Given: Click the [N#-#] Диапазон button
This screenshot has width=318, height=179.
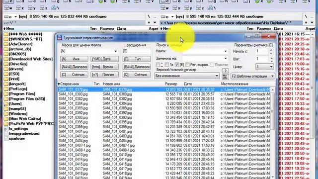Looking at the screenshot, I should [x=74, y=67].
